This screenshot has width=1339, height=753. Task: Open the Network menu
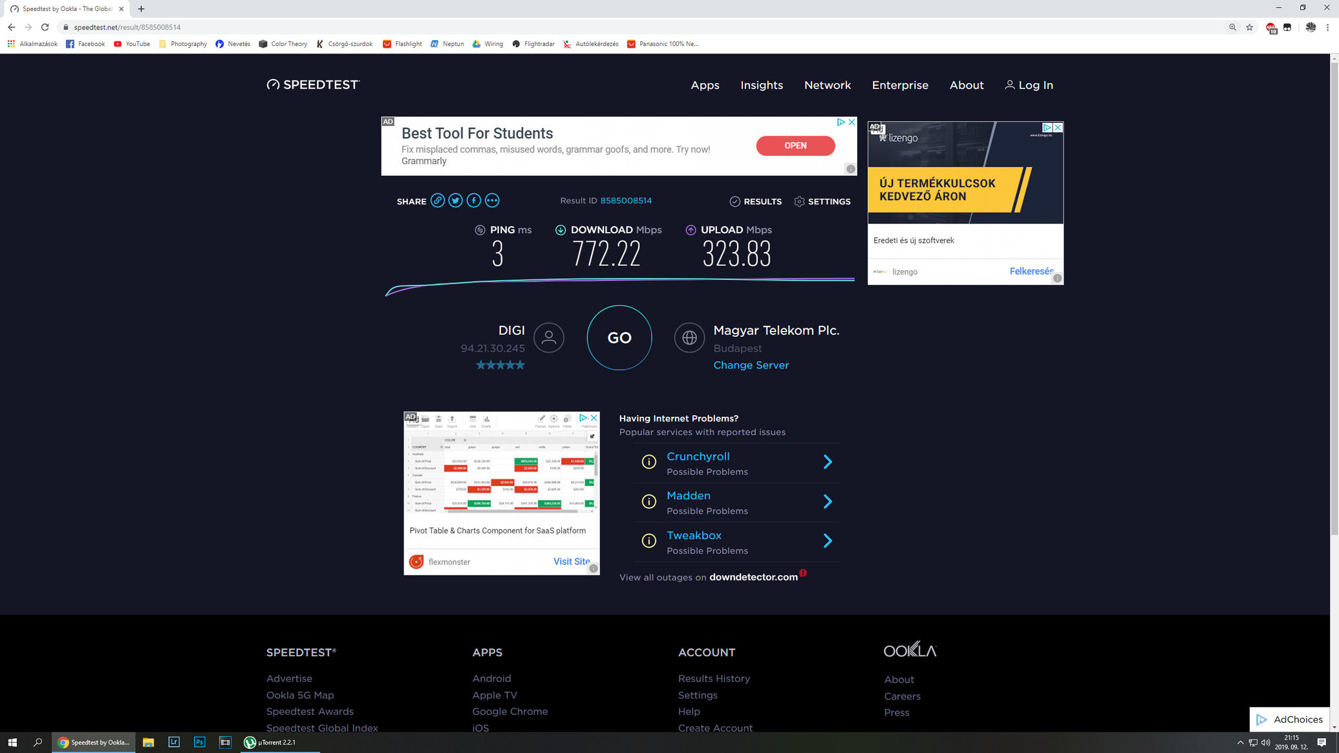click(828, 85)
